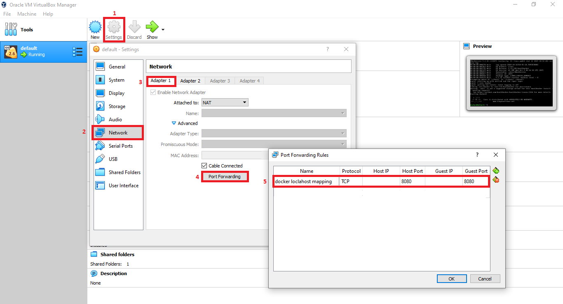The image size is (563, 304).
Task: Open Serial Ports settings category
Action: pyautogui.click(x=118, y=146)
